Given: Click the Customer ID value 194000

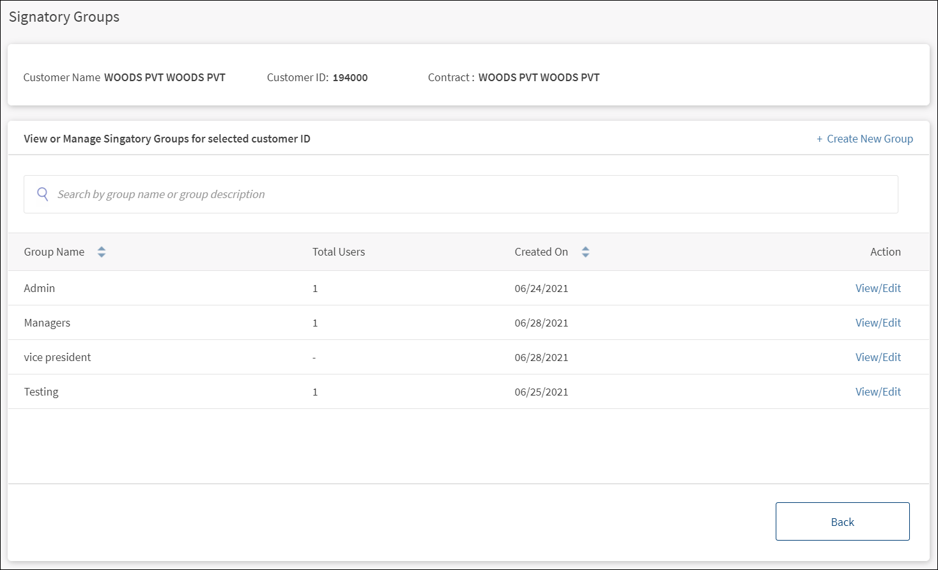Looking at the screenshot, I should point(350,78).
